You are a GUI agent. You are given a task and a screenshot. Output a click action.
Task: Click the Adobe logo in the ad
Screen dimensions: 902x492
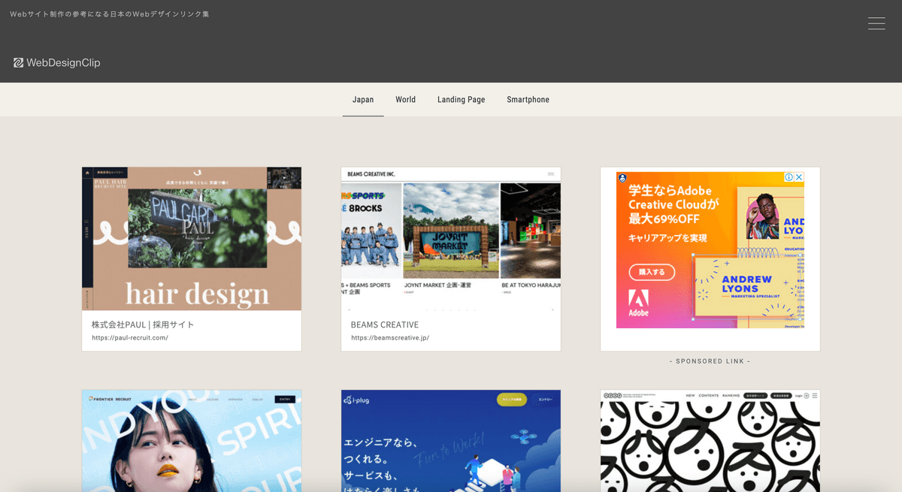[638, 302]
